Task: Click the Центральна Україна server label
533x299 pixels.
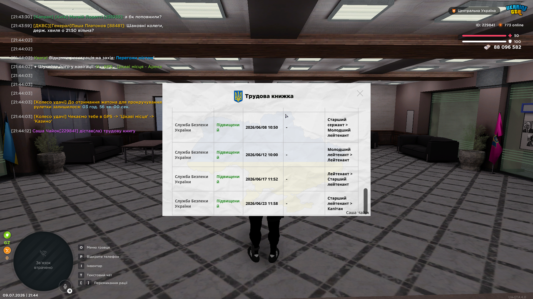Action: click(x=476, y=11)
